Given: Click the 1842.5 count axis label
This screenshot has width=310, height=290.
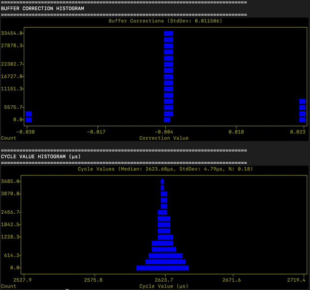Looking at the screenshot, I should tap(10, 224).
